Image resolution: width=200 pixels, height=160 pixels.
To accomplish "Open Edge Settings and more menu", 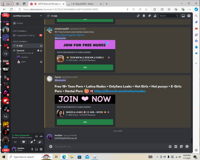I will coord(190,9).
